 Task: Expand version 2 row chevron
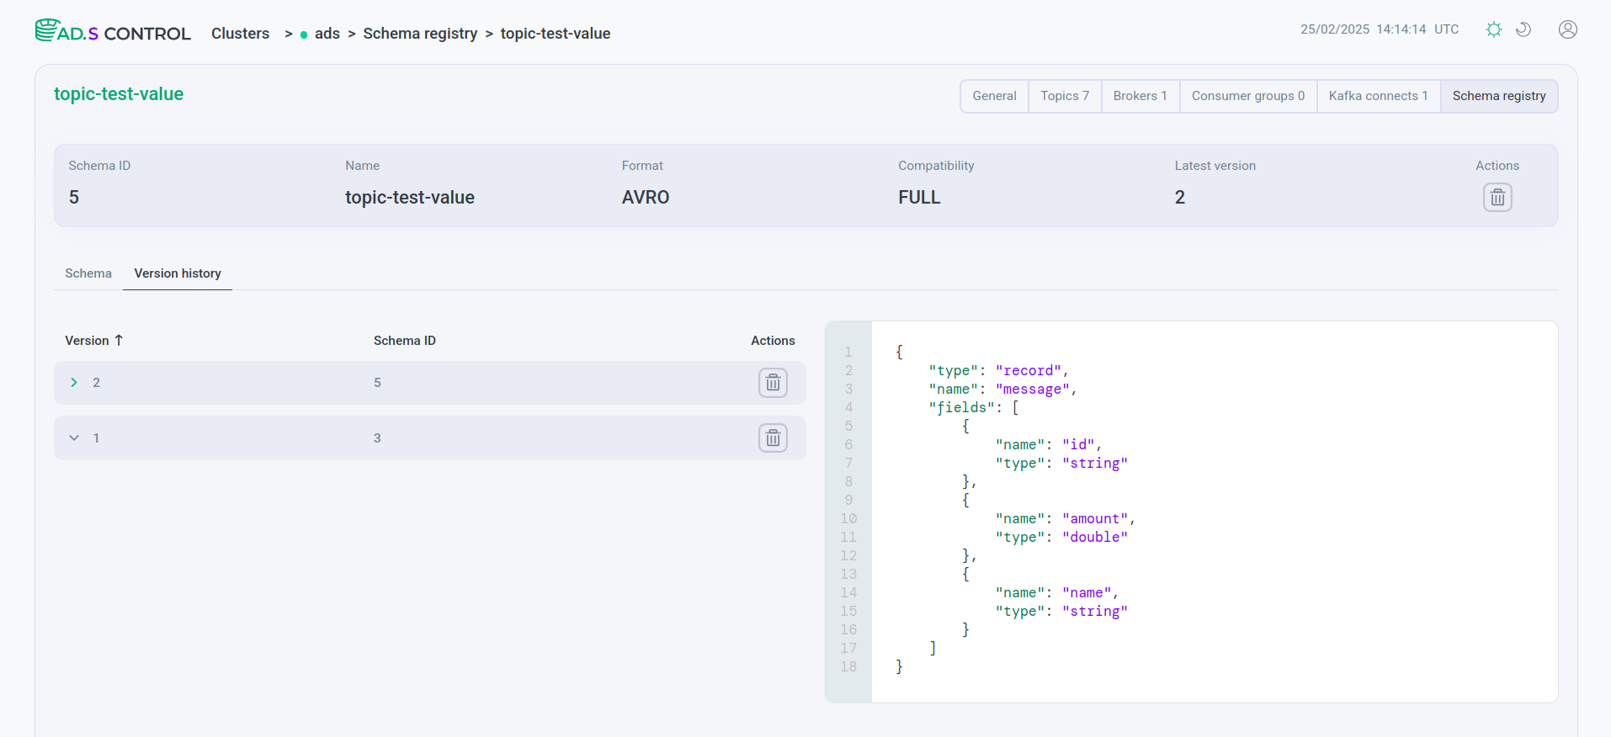(74, 383)
